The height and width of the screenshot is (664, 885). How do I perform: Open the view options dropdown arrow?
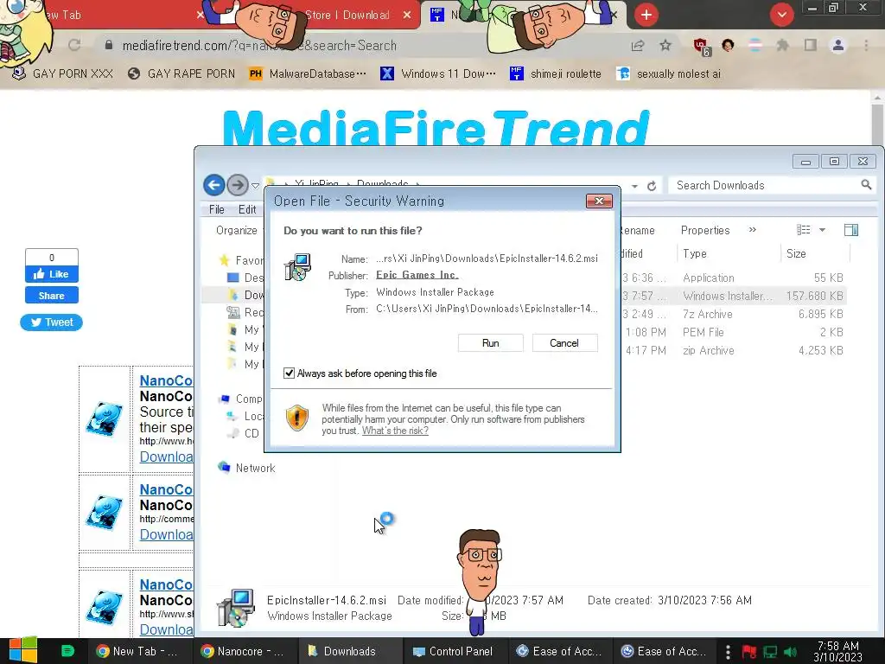823,230
